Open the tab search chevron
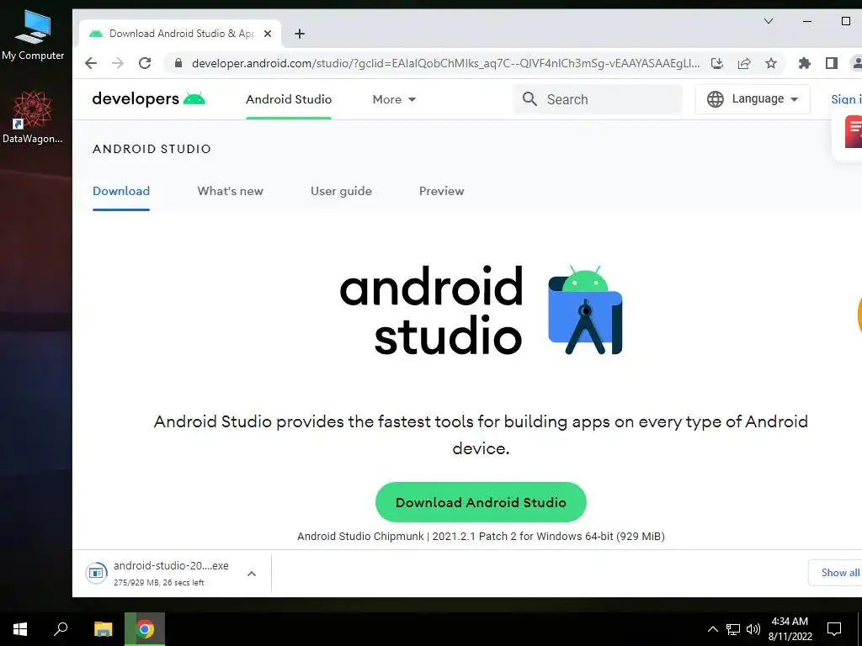Screen dimensions: 862x646 tap(769, 21)
